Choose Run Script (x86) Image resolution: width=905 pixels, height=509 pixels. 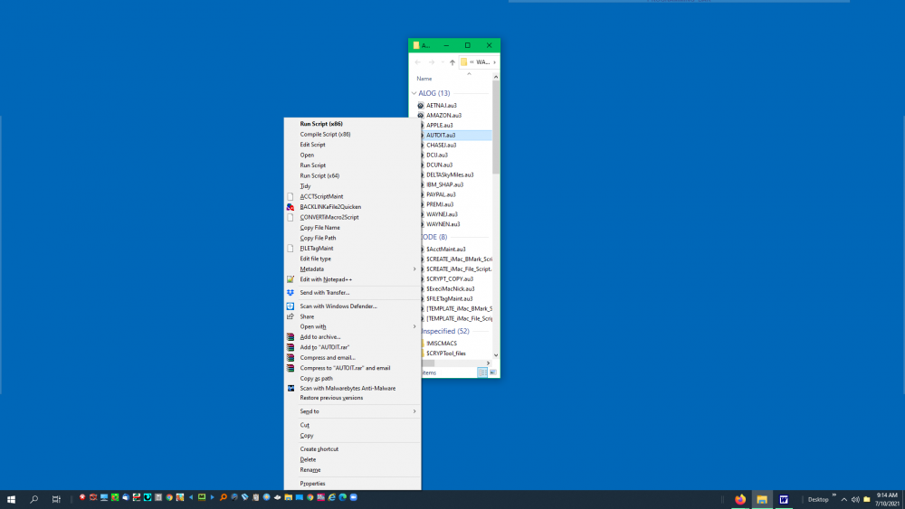point(352,123)
